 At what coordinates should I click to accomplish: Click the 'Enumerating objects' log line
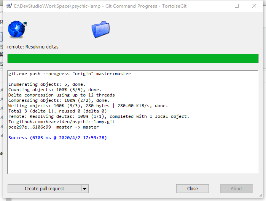47,84
